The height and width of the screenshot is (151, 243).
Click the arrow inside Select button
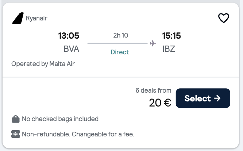click(x=217, y=98)
